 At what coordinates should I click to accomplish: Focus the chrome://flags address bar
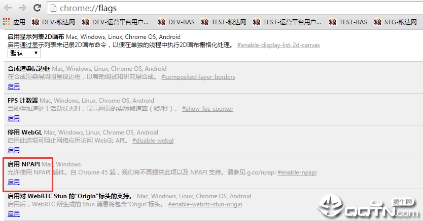click(x=235, y=8)
